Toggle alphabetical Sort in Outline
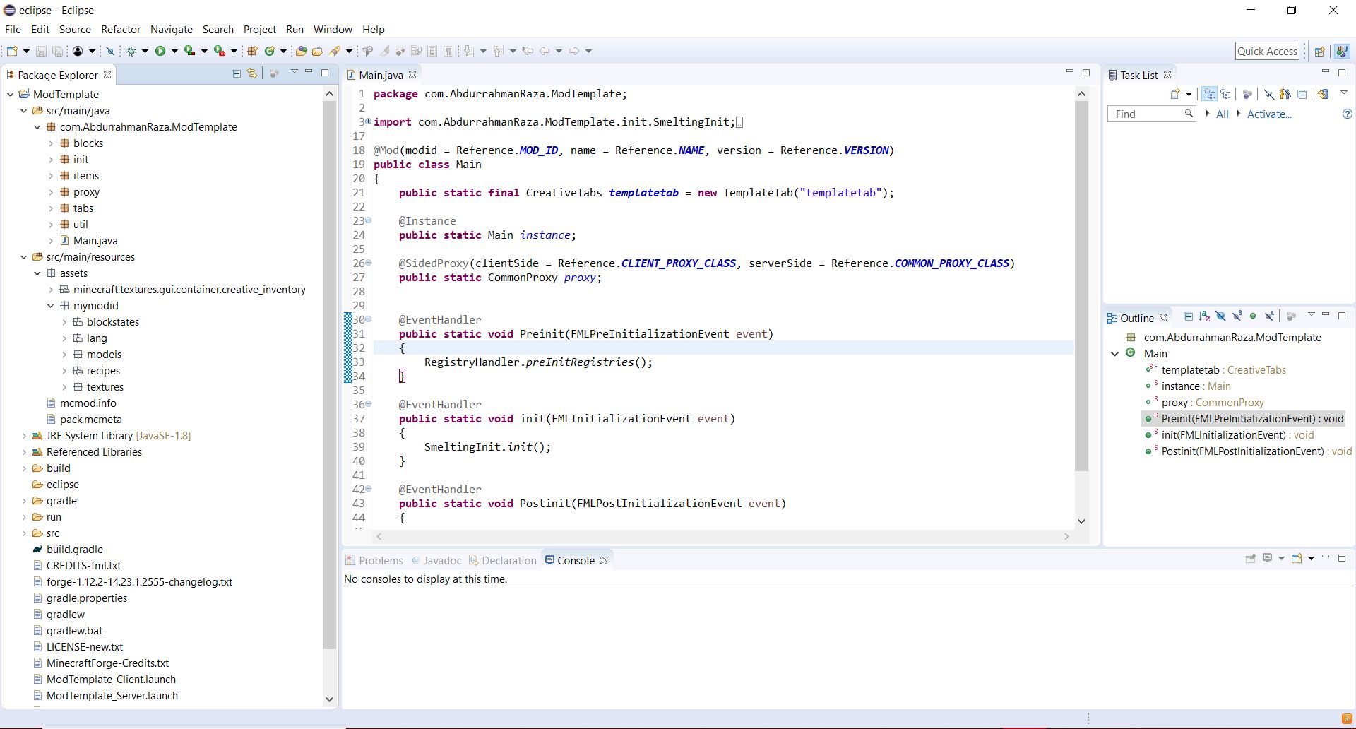 point(1204,316)
